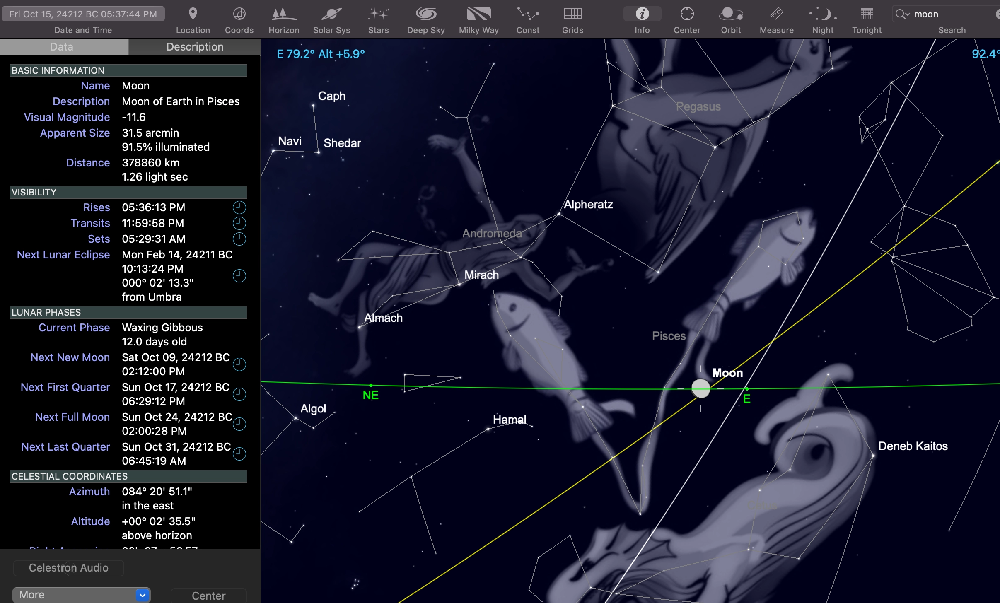
Task: Click the clock icon beside Rises time
Action: [239, 207]
